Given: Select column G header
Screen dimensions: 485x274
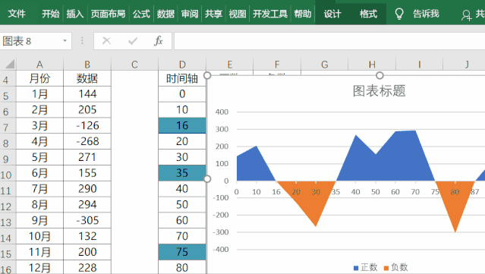Looking at the screenshot, I should pyautogui.click(x=324, y=65).
